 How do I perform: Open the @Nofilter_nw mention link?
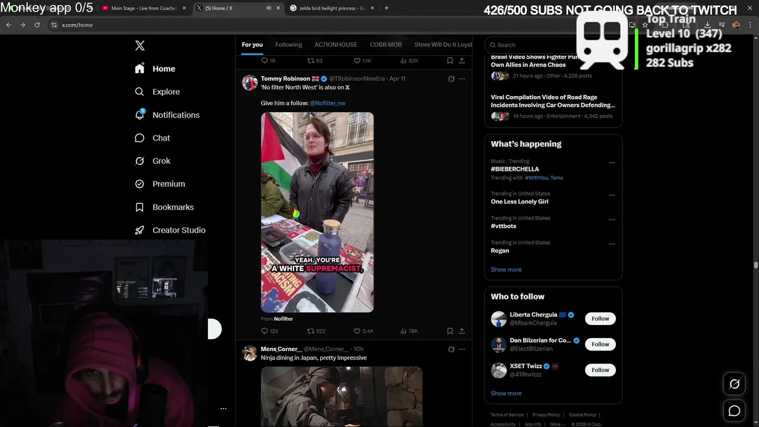(327, 103)
